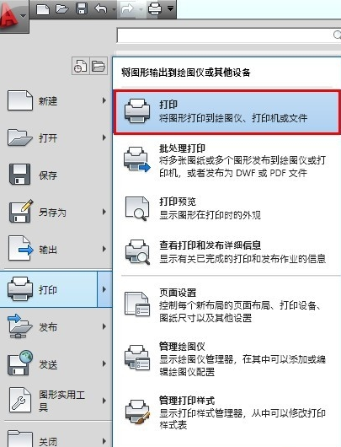Viewport: 341px width, 447px height.
Task: Open 管理打印样式 plot style manager
Action: (x=226, y=412)
